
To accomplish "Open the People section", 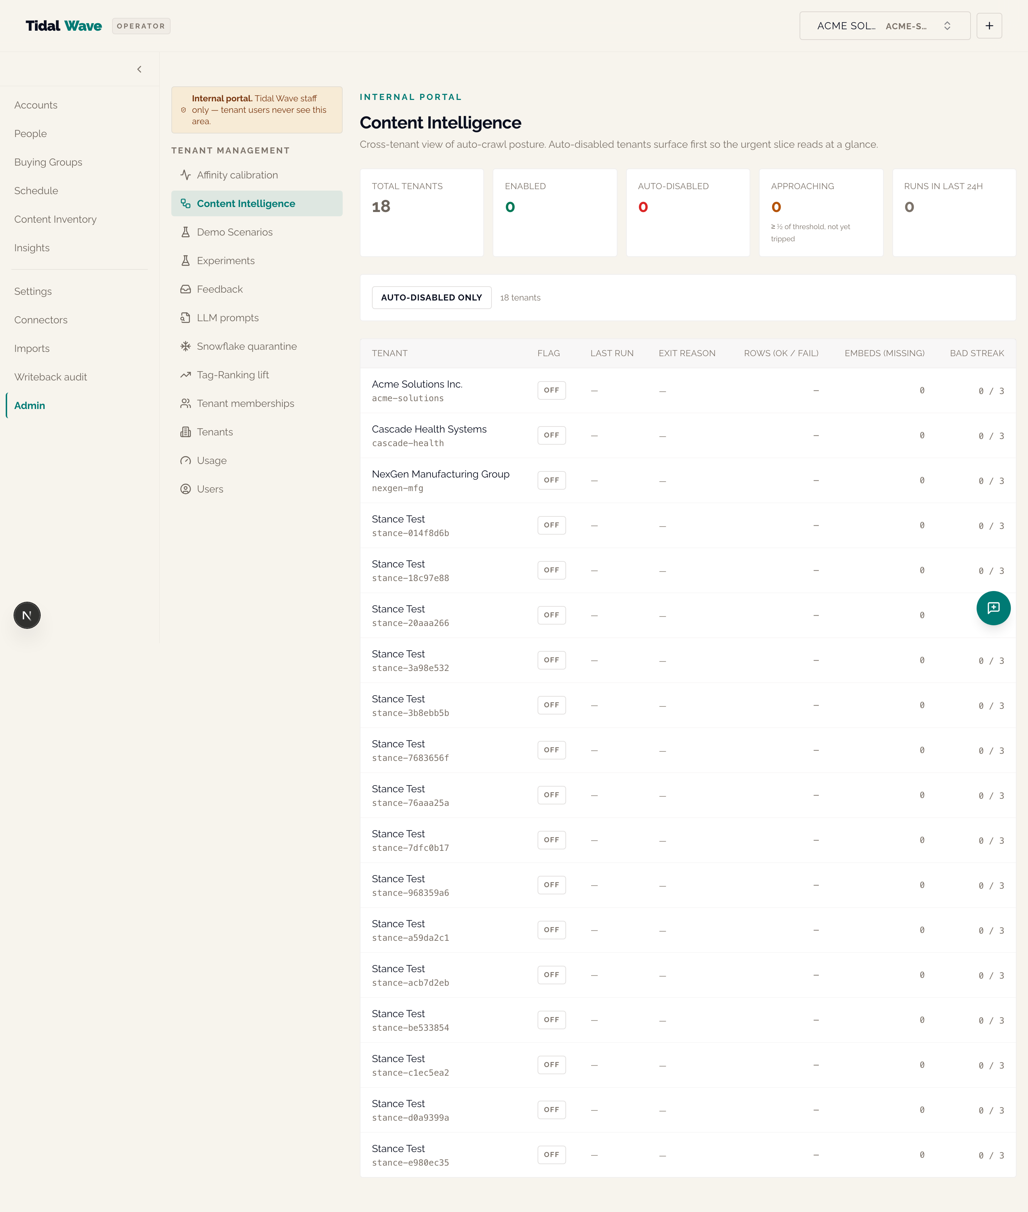I will click(30, 133).
